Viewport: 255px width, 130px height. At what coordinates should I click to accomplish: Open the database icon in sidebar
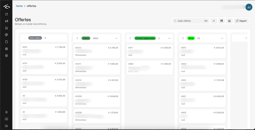coord(6,49)
